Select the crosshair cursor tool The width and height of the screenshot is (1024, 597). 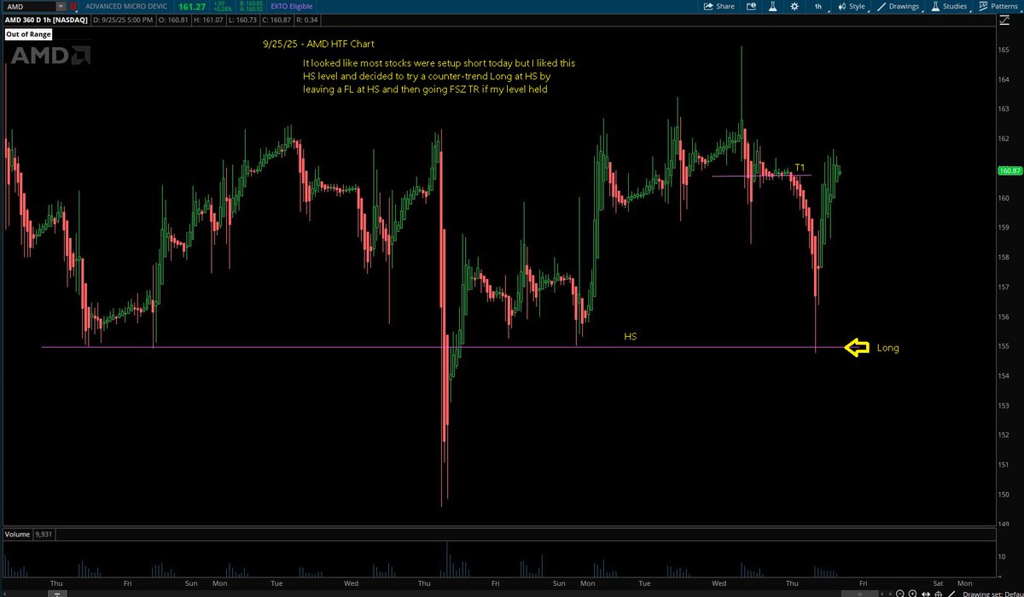coord(938,594)
